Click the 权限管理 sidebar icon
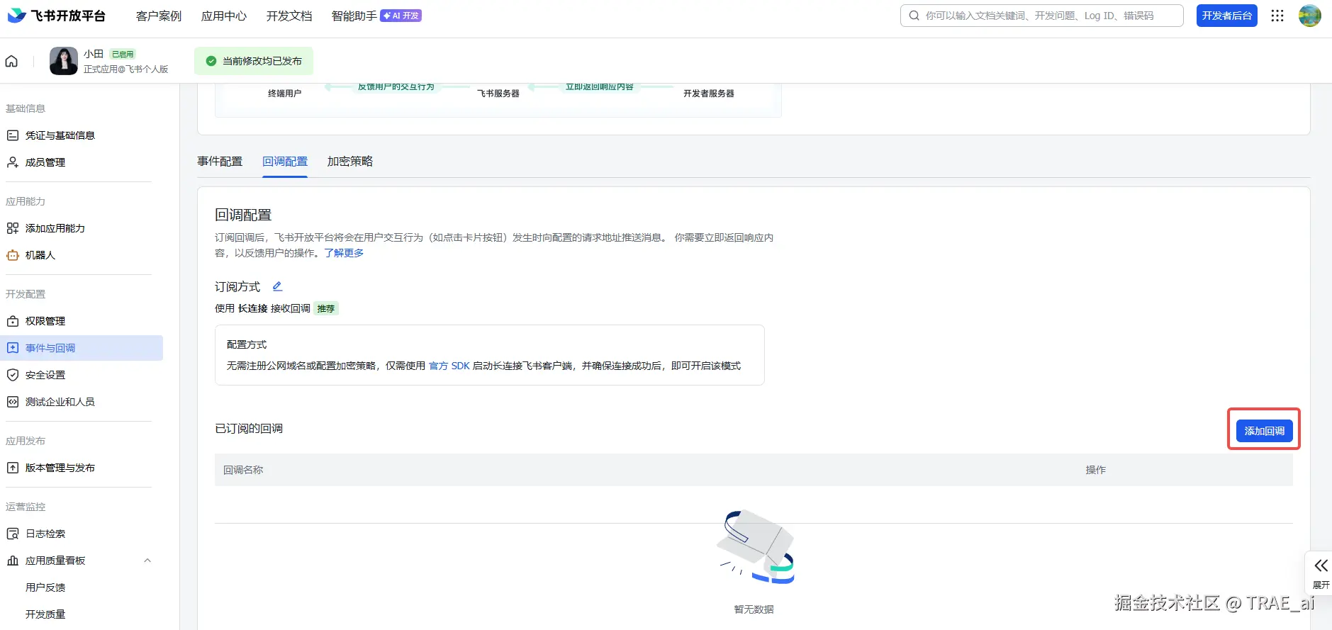 point(13,321)
